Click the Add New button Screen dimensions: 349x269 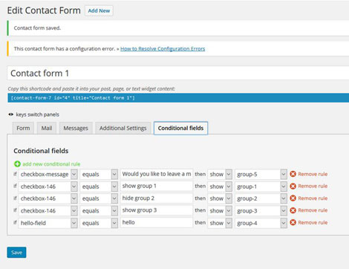click(x=99, y=10)
